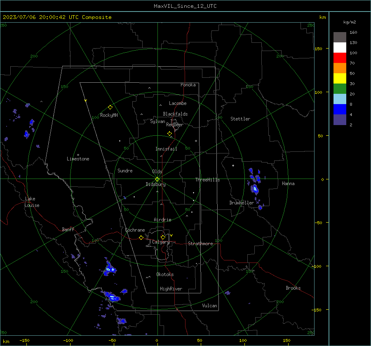371x346 pixels.
Task: Click the RedDeer city label
Action: (175, 125)
